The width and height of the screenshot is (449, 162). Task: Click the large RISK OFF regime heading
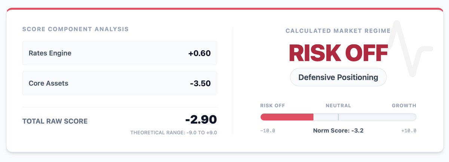[338, 53]
